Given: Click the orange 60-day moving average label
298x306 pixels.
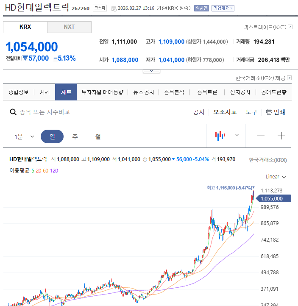Looking at the screenshot, I should (45, 171).
